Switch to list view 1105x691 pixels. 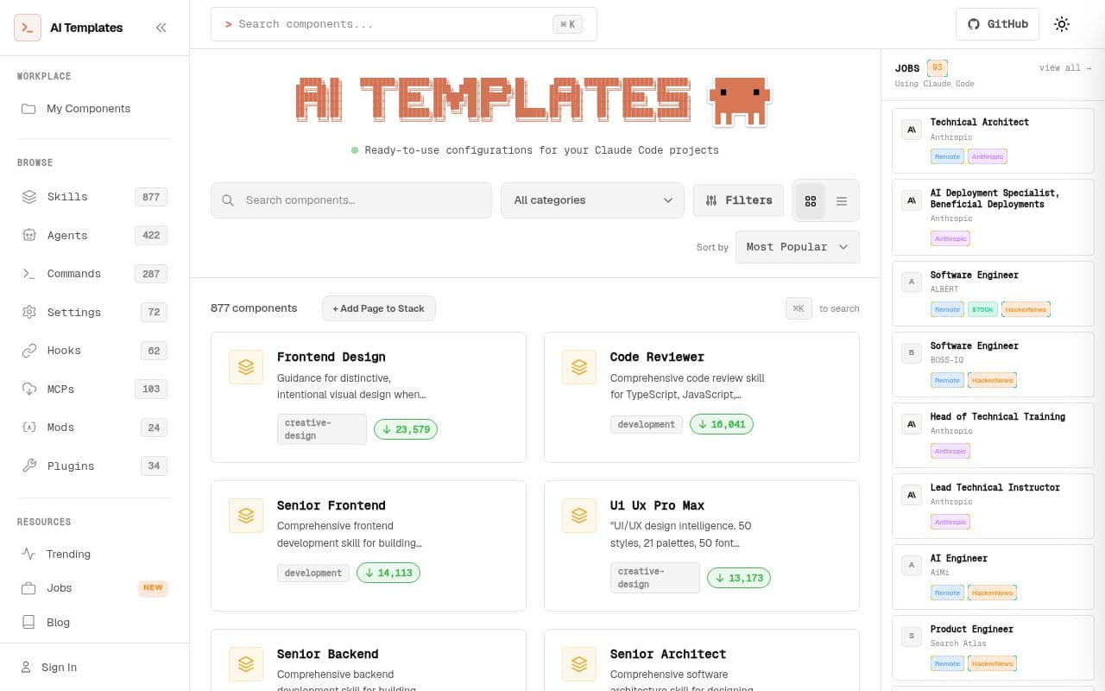click(x=842, y=200)
